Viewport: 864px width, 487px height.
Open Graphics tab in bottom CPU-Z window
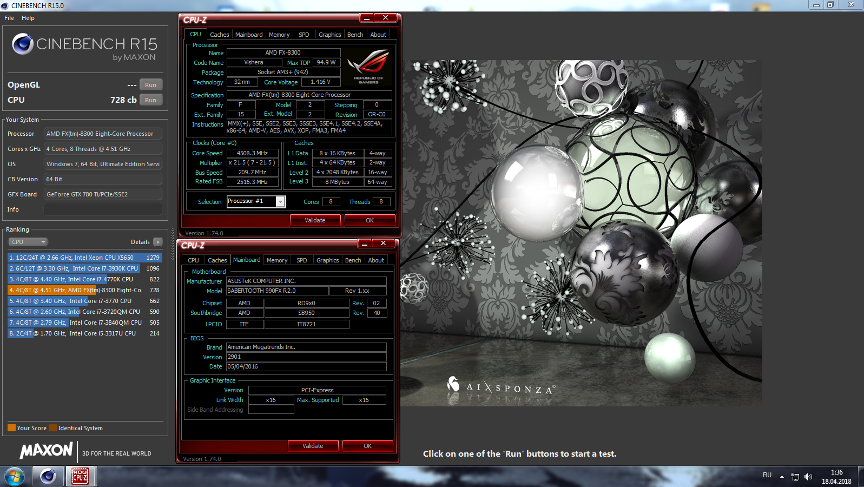click(x=328, y=260)
